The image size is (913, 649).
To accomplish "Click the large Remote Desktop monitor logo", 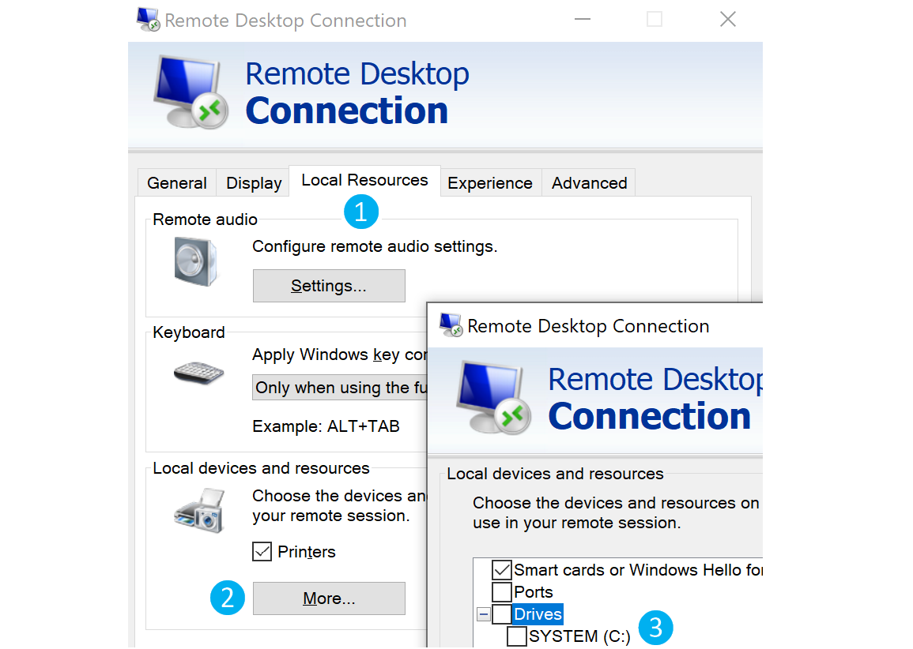I will (191, 92).
